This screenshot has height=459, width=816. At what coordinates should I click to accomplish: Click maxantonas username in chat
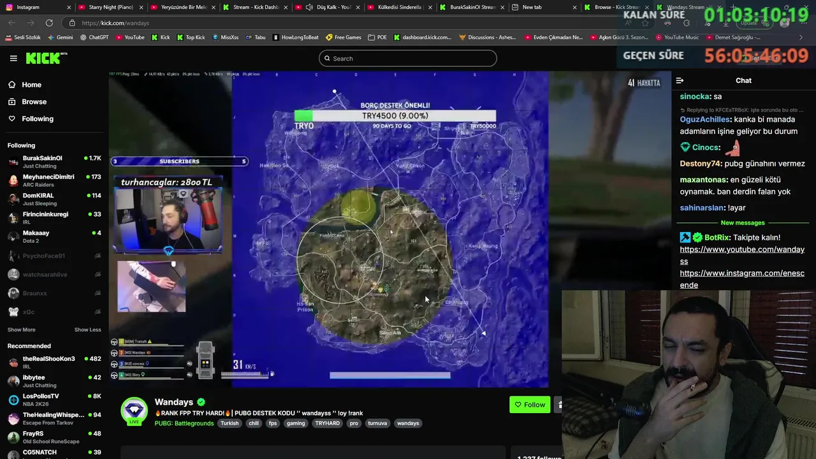tap(703, 180)
